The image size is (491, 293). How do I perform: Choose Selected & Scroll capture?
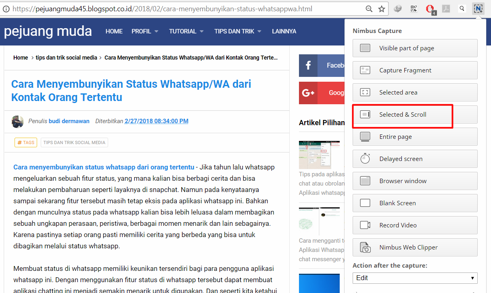[x=415, y=114]
